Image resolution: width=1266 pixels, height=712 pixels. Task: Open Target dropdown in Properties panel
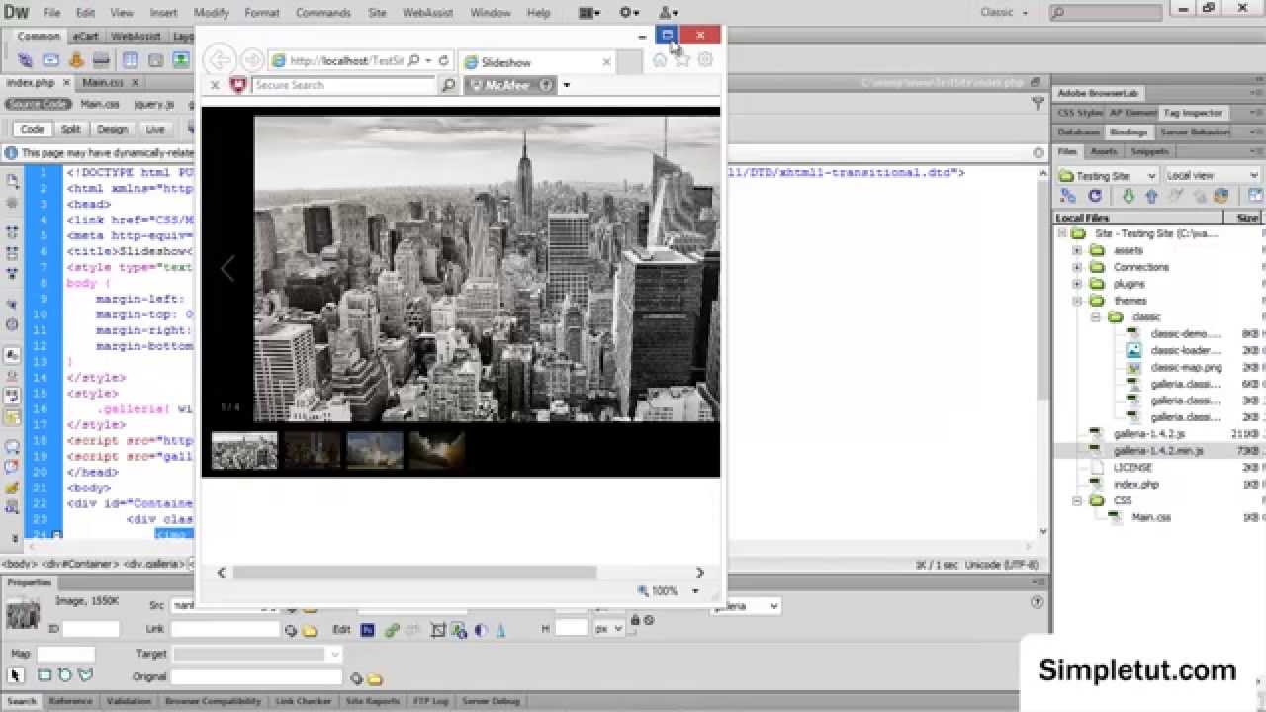click(257, 654)
